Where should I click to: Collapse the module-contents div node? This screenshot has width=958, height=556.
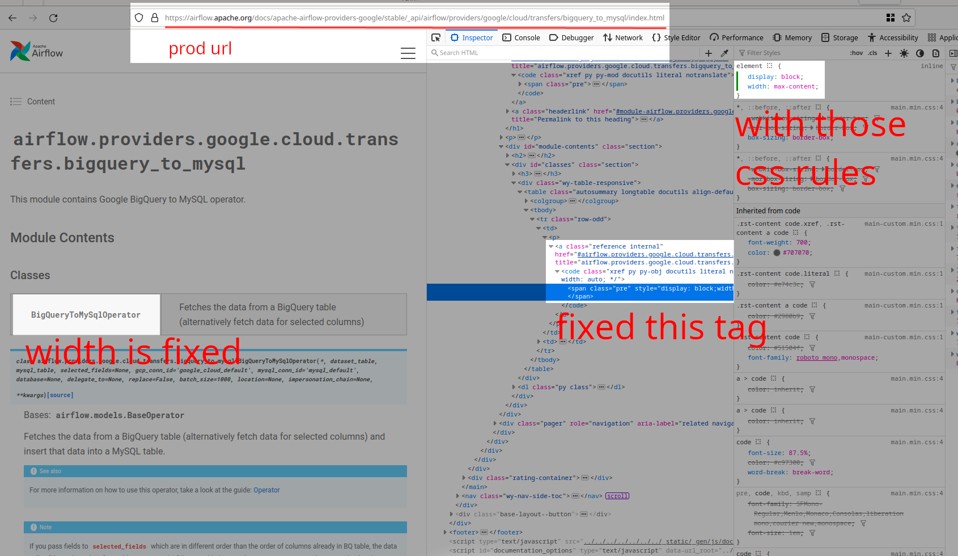(501, 146)
